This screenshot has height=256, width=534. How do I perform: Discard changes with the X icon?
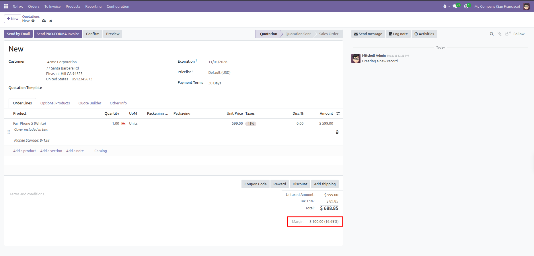(51, 21)
